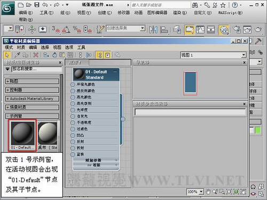
Task: Click the 01 - Default Standard node header
Action: [96, 75]
